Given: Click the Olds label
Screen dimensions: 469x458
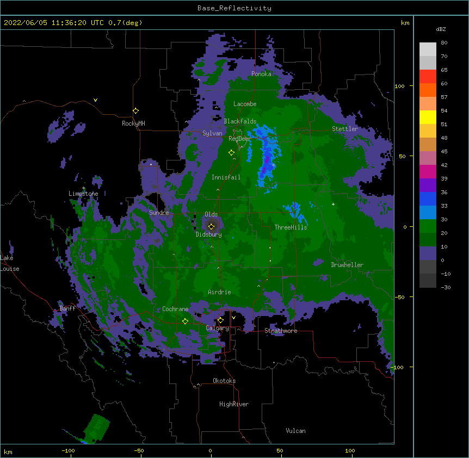Looking at the screenshot, I should click(x=211, y=214).
